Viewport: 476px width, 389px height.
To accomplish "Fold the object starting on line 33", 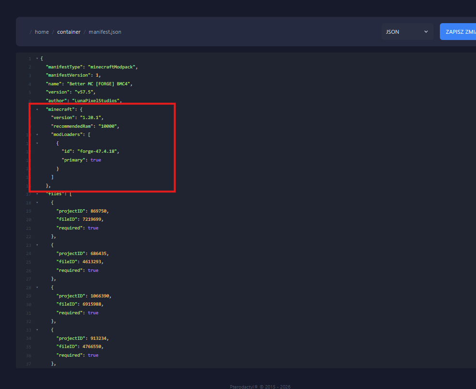I will pos(37,330).
